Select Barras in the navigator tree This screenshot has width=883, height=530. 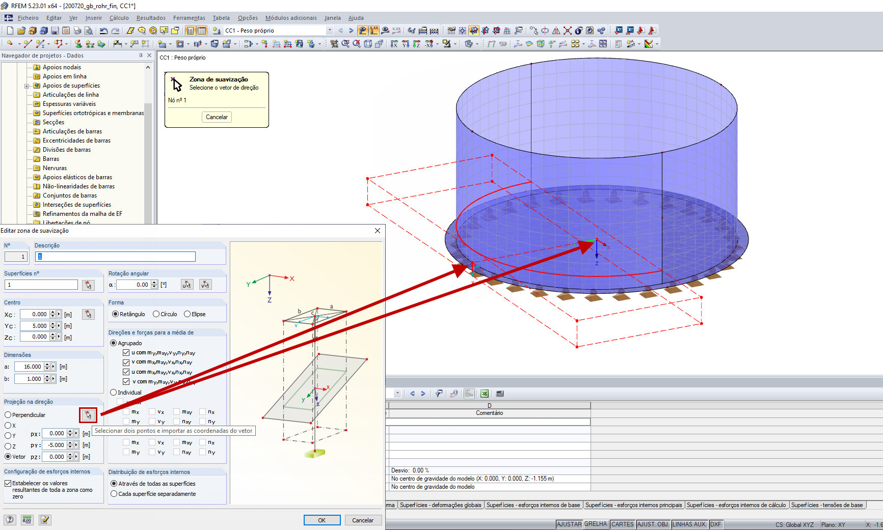pyautogui.click(x=51, y=159)
